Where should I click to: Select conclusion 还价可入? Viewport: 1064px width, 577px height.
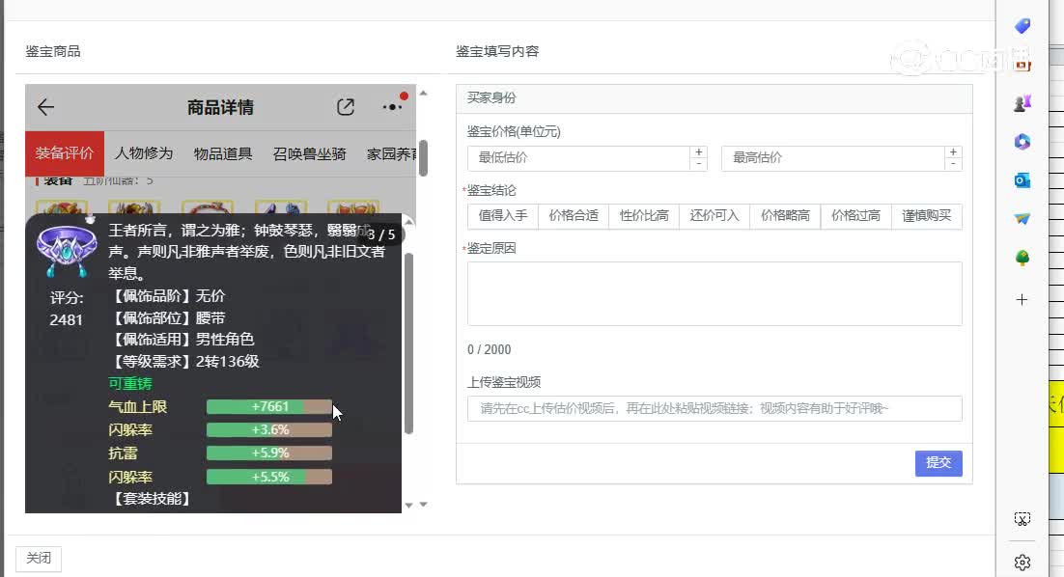point(714,216)
